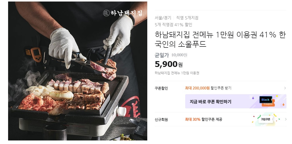Screen dimensions: 292x144
Task: Click the orange down-arrow on coupon banner
Action: click(x=283, y=105)
